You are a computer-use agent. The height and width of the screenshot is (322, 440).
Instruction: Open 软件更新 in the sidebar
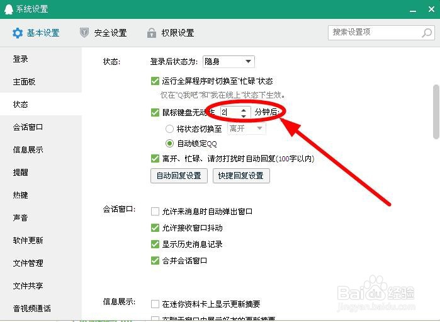pos(41,240)
